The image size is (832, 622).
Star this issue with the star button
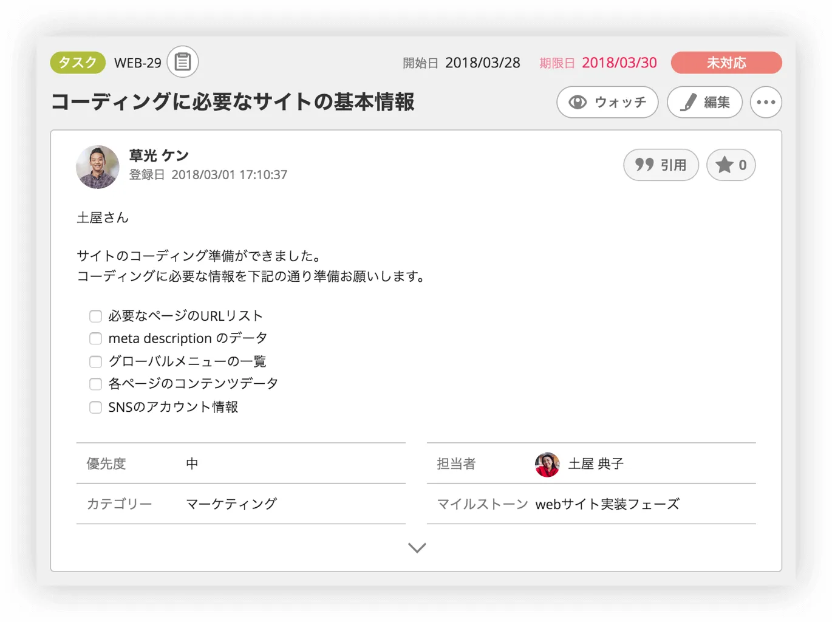point(731,165)
